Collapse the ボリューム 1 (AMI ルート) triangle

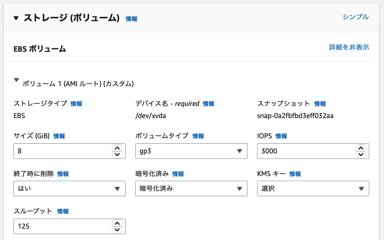[x=17, y=80]
